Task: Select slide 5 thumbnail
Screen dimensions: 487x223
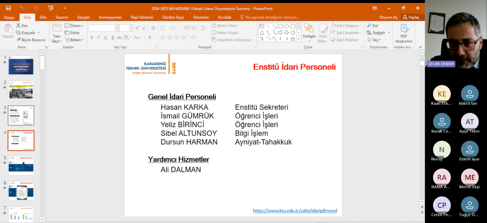Action: [21, 166]
